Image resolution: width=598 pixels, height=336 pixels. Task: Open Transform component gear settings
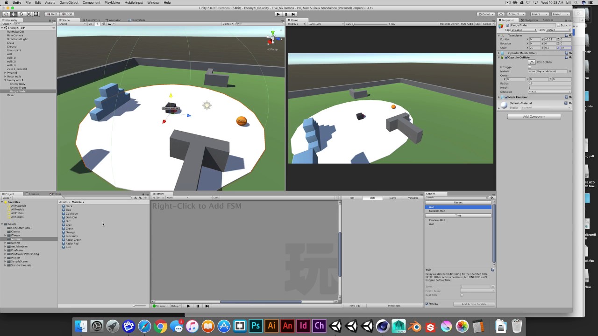pyautogui.click(x=570, y=35)
